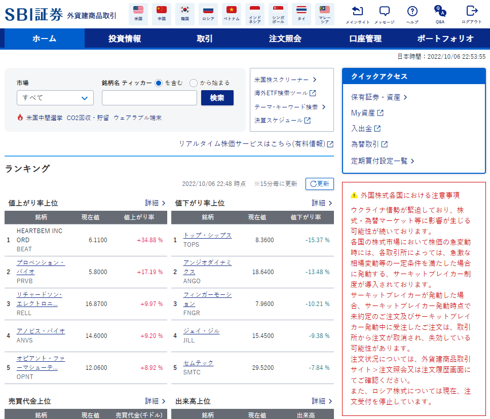Image resolution: width=490 pixels, height=419 pixels.
Task: Open the 米国株スクリーナー link
Action: [282, 80]
